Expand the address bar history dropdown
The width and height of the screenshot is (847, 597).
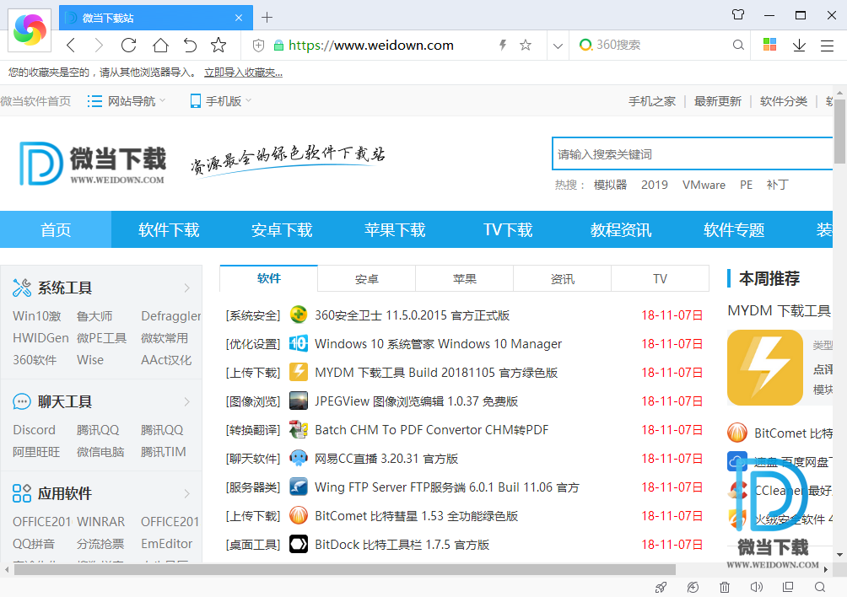pyautogui.click(x=558, y=46)
